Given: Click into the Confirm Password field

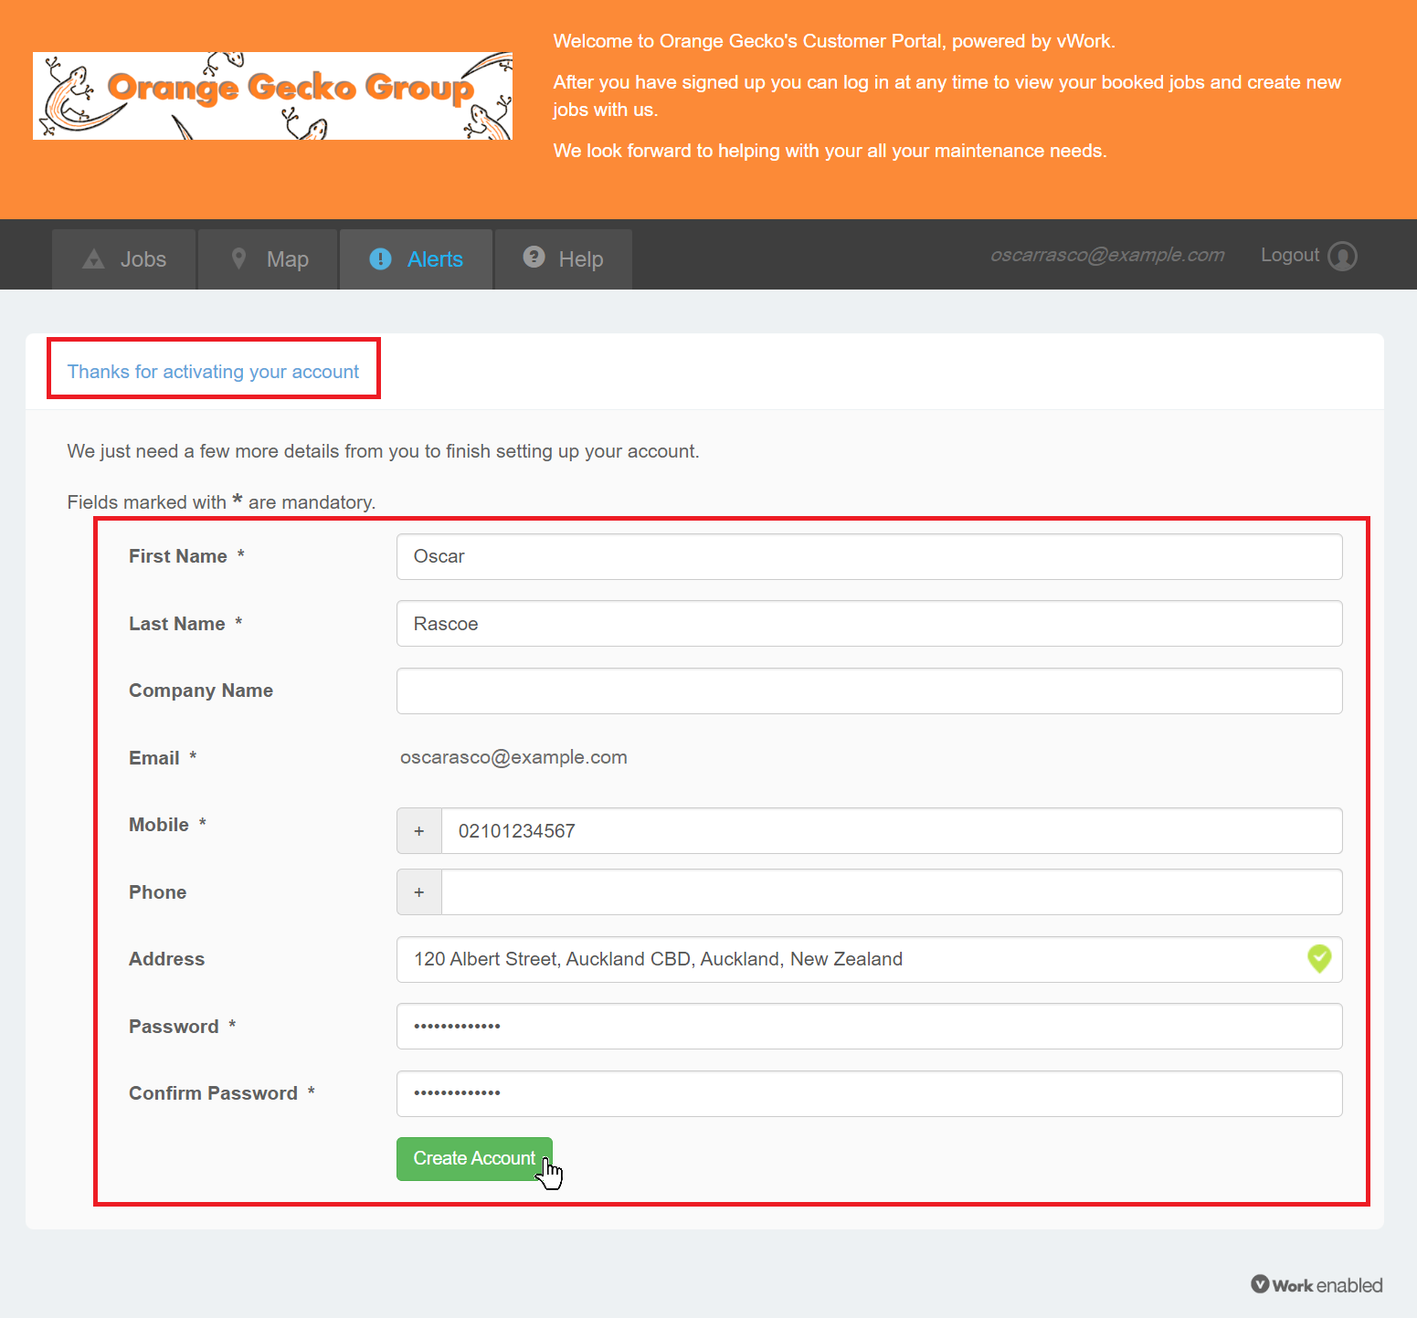Looking at the screenshot, I should click(x=869, y=1093).
